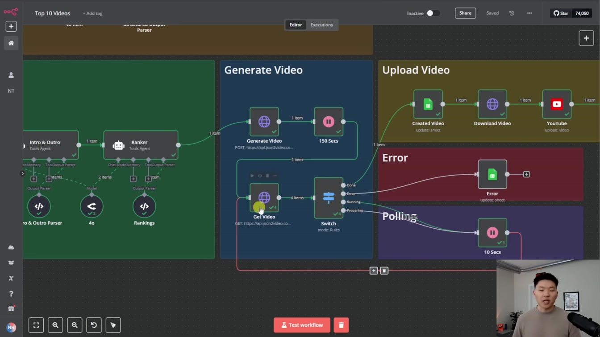This screenshot has height=337, width=600.
Task: Delete Get Video node via trash icon
Action: pos(267,176)
